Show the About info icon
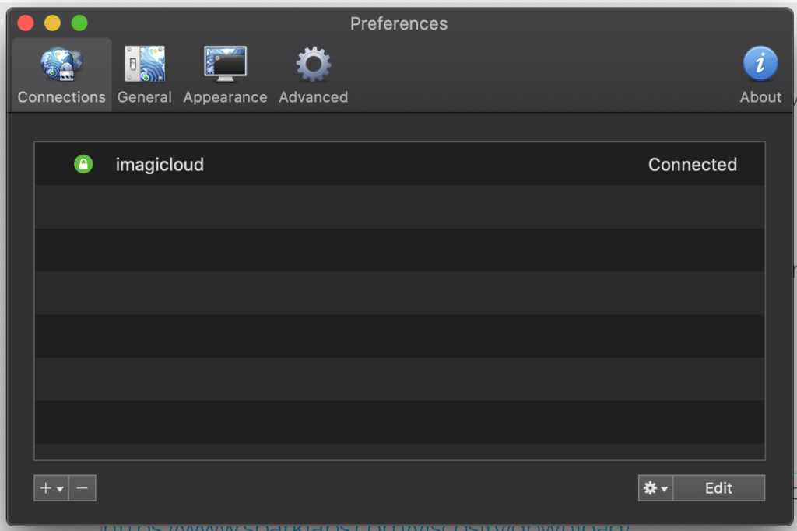The height and width of the screenshot is (531, 797). click(x=760, y=64)
